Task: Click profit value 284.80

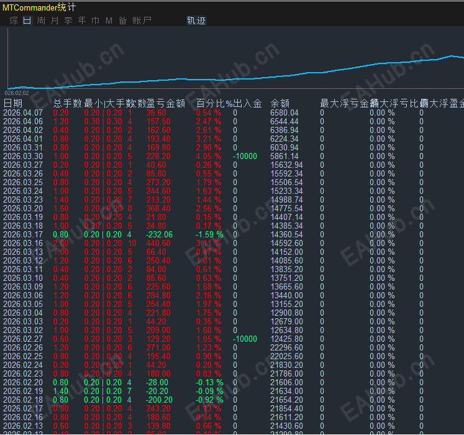Action: point(158,296)
